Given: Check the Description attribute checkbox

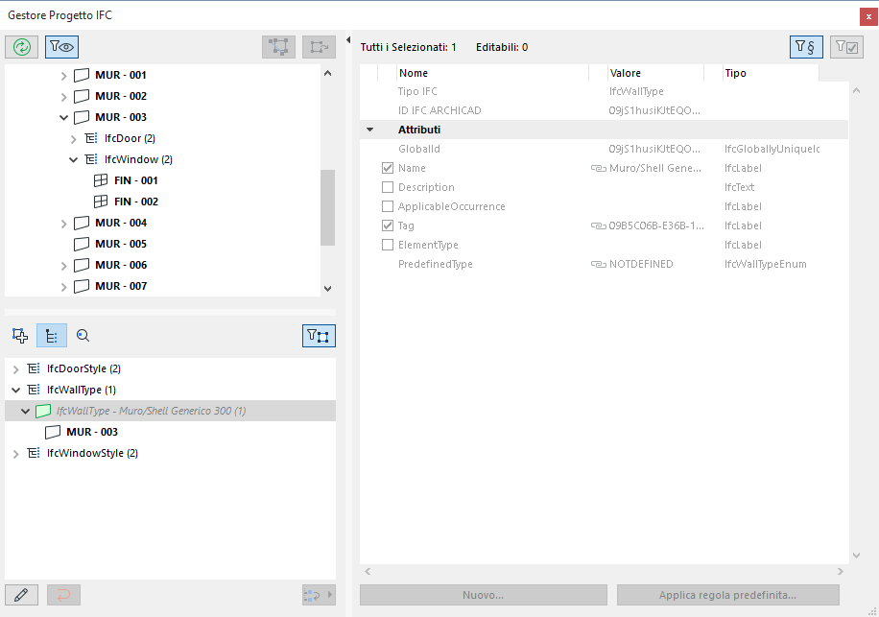Looking at the screenshot, I should point(388,187).
